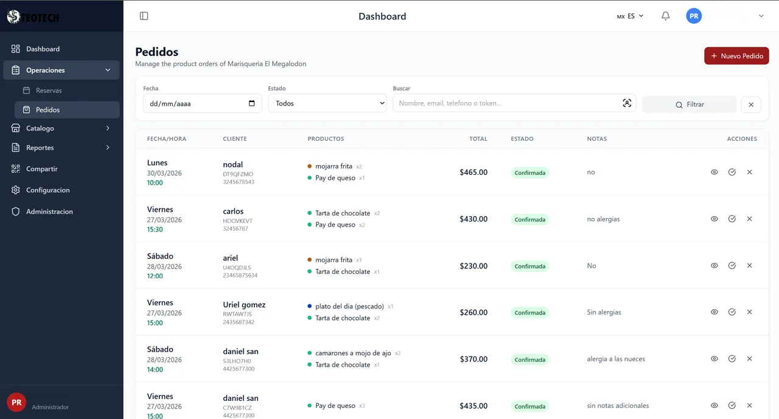Image resolution: width=779 pixels, height=419 pixels.
Task: Collapse the Operaciones section chevron
Action: click(108, 69)
